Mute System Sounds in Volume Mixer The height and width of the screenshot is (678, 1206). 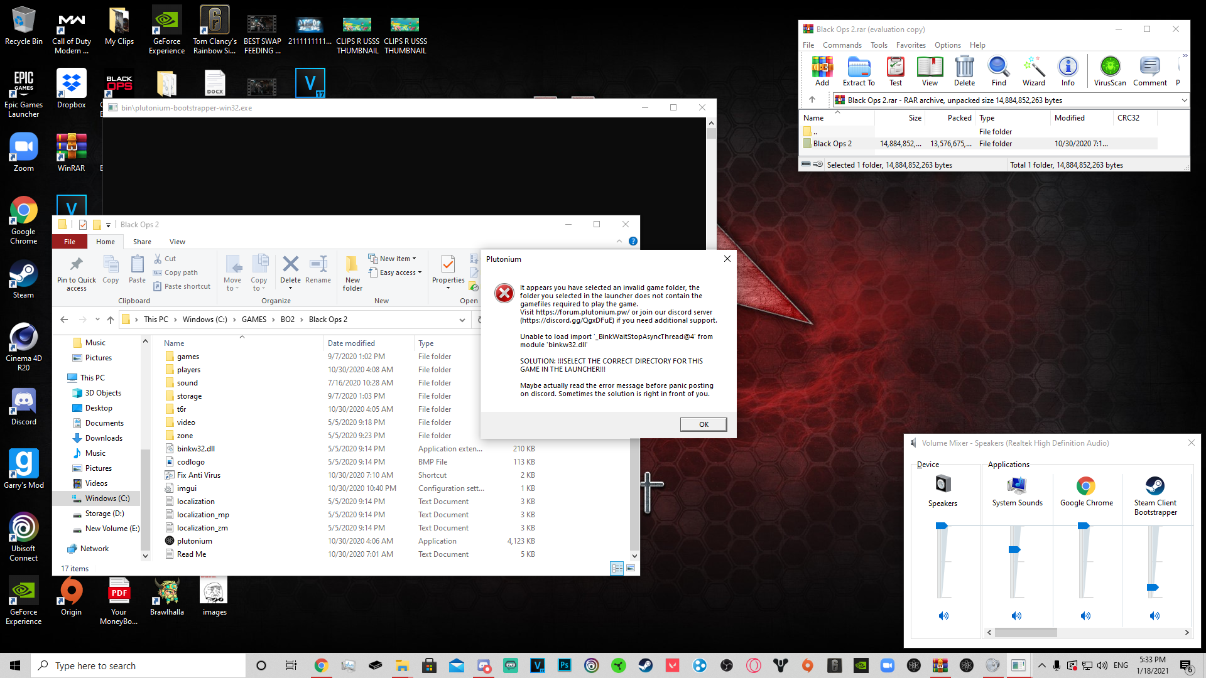[1016, 616]
